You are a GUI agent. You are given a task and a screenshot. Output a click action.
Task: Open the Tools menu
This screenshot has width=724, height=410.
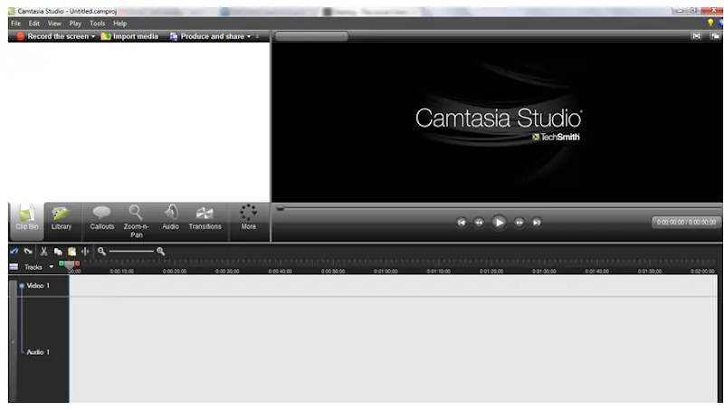pyautogui.click(x=97, y=24)
